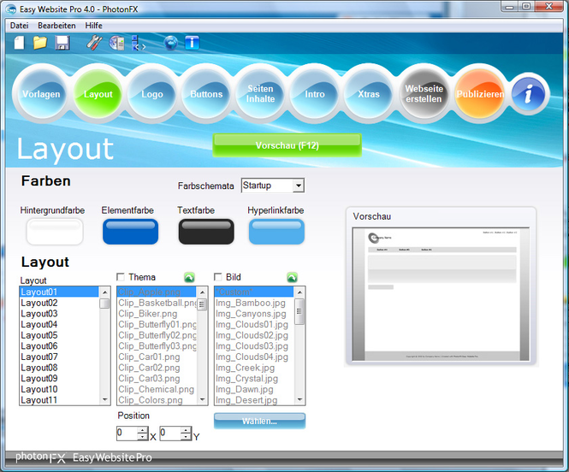The width and height of the screenshot is (569, 472).
Task: Click the Vorschau (F12) button
Action: pos(287,145)
